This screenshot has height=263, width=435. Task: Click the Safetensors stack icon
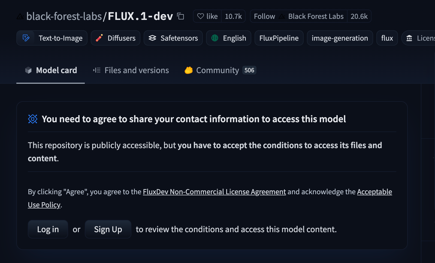(x=152, y=38)
